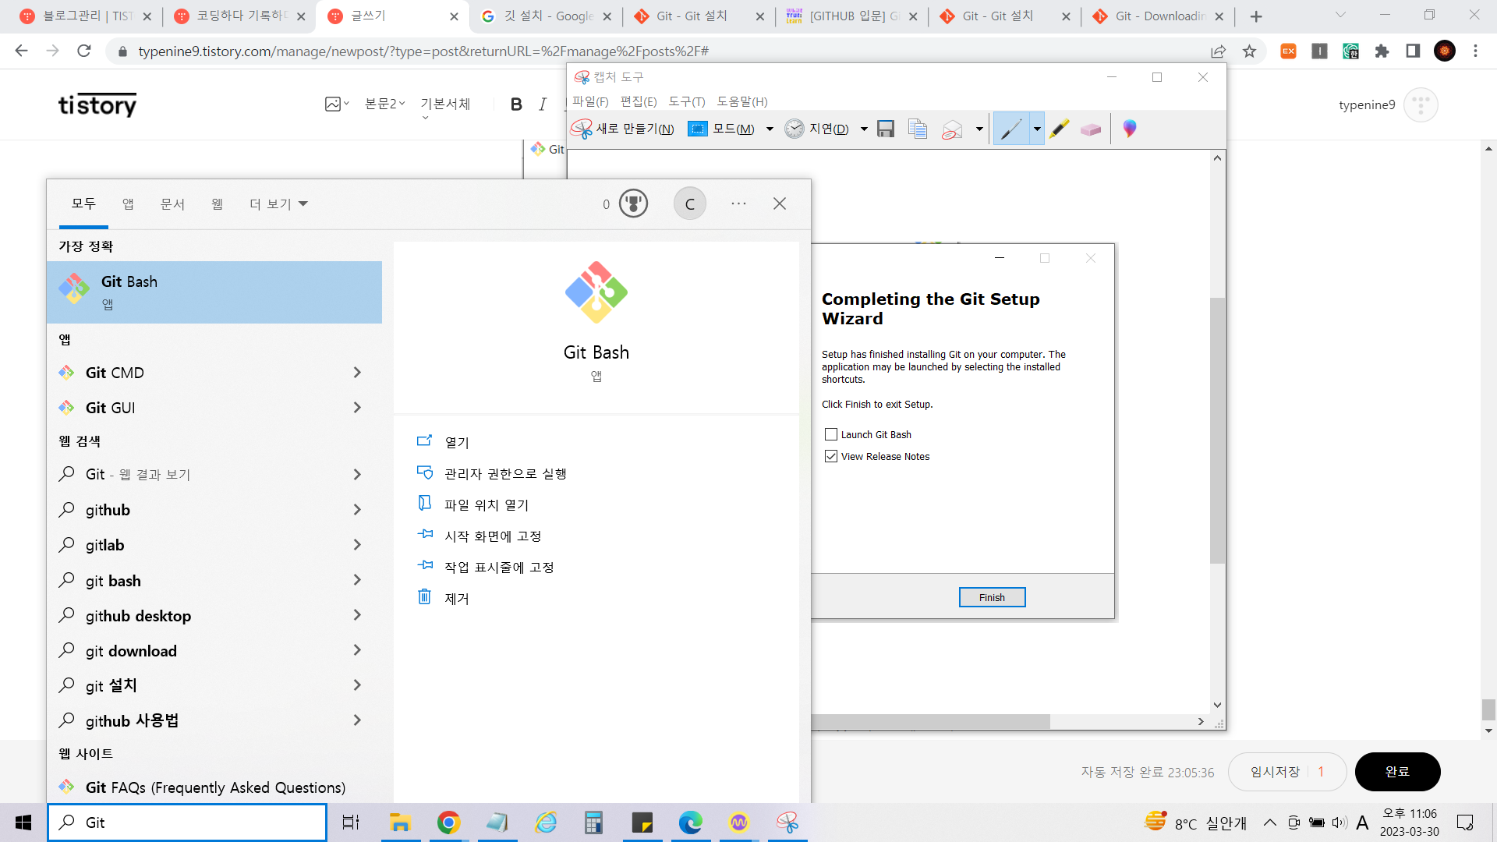Open the 도구(T) menu in Snipping Tool

pyautogui.click(x=687, y=101)
